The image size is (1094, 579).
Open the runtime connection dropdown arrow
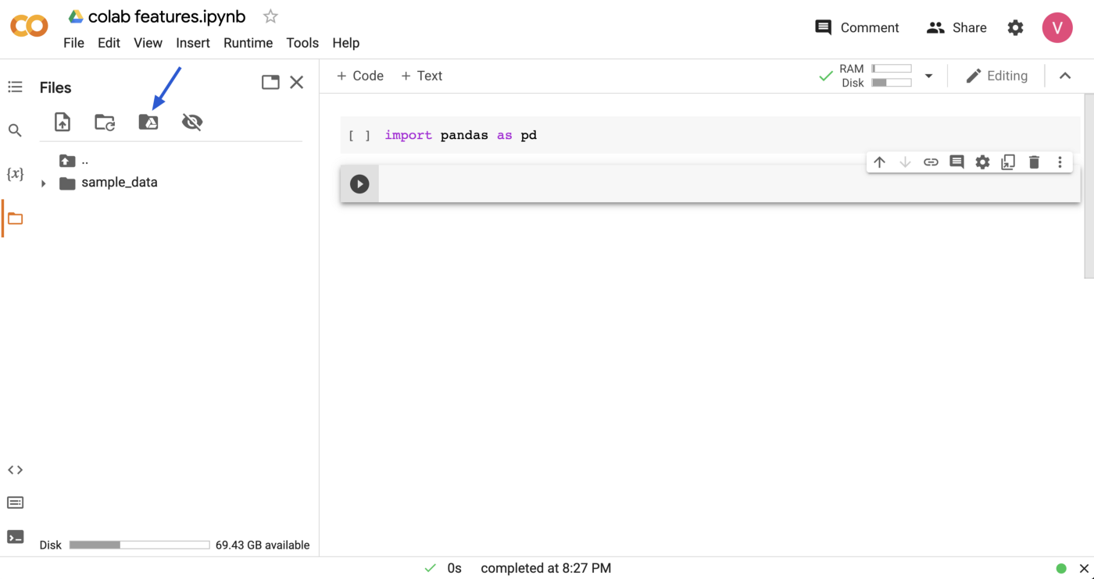pos(928,76)
